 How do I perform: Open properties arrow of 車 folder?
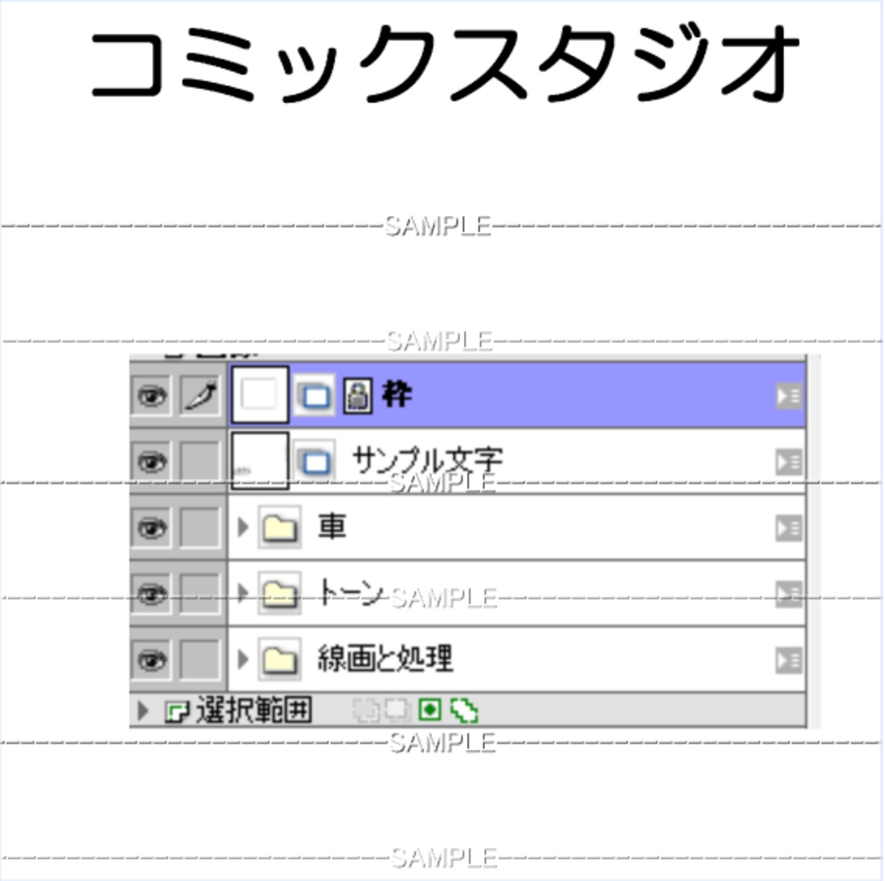[789, 528]
